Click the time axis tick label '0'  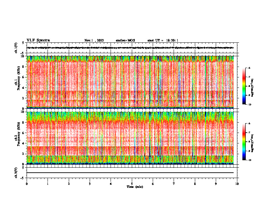27,184
